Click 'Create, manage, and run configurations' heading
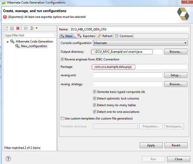Image resolution: width=193 pixels, height=164 pixels. click(35, 11)
